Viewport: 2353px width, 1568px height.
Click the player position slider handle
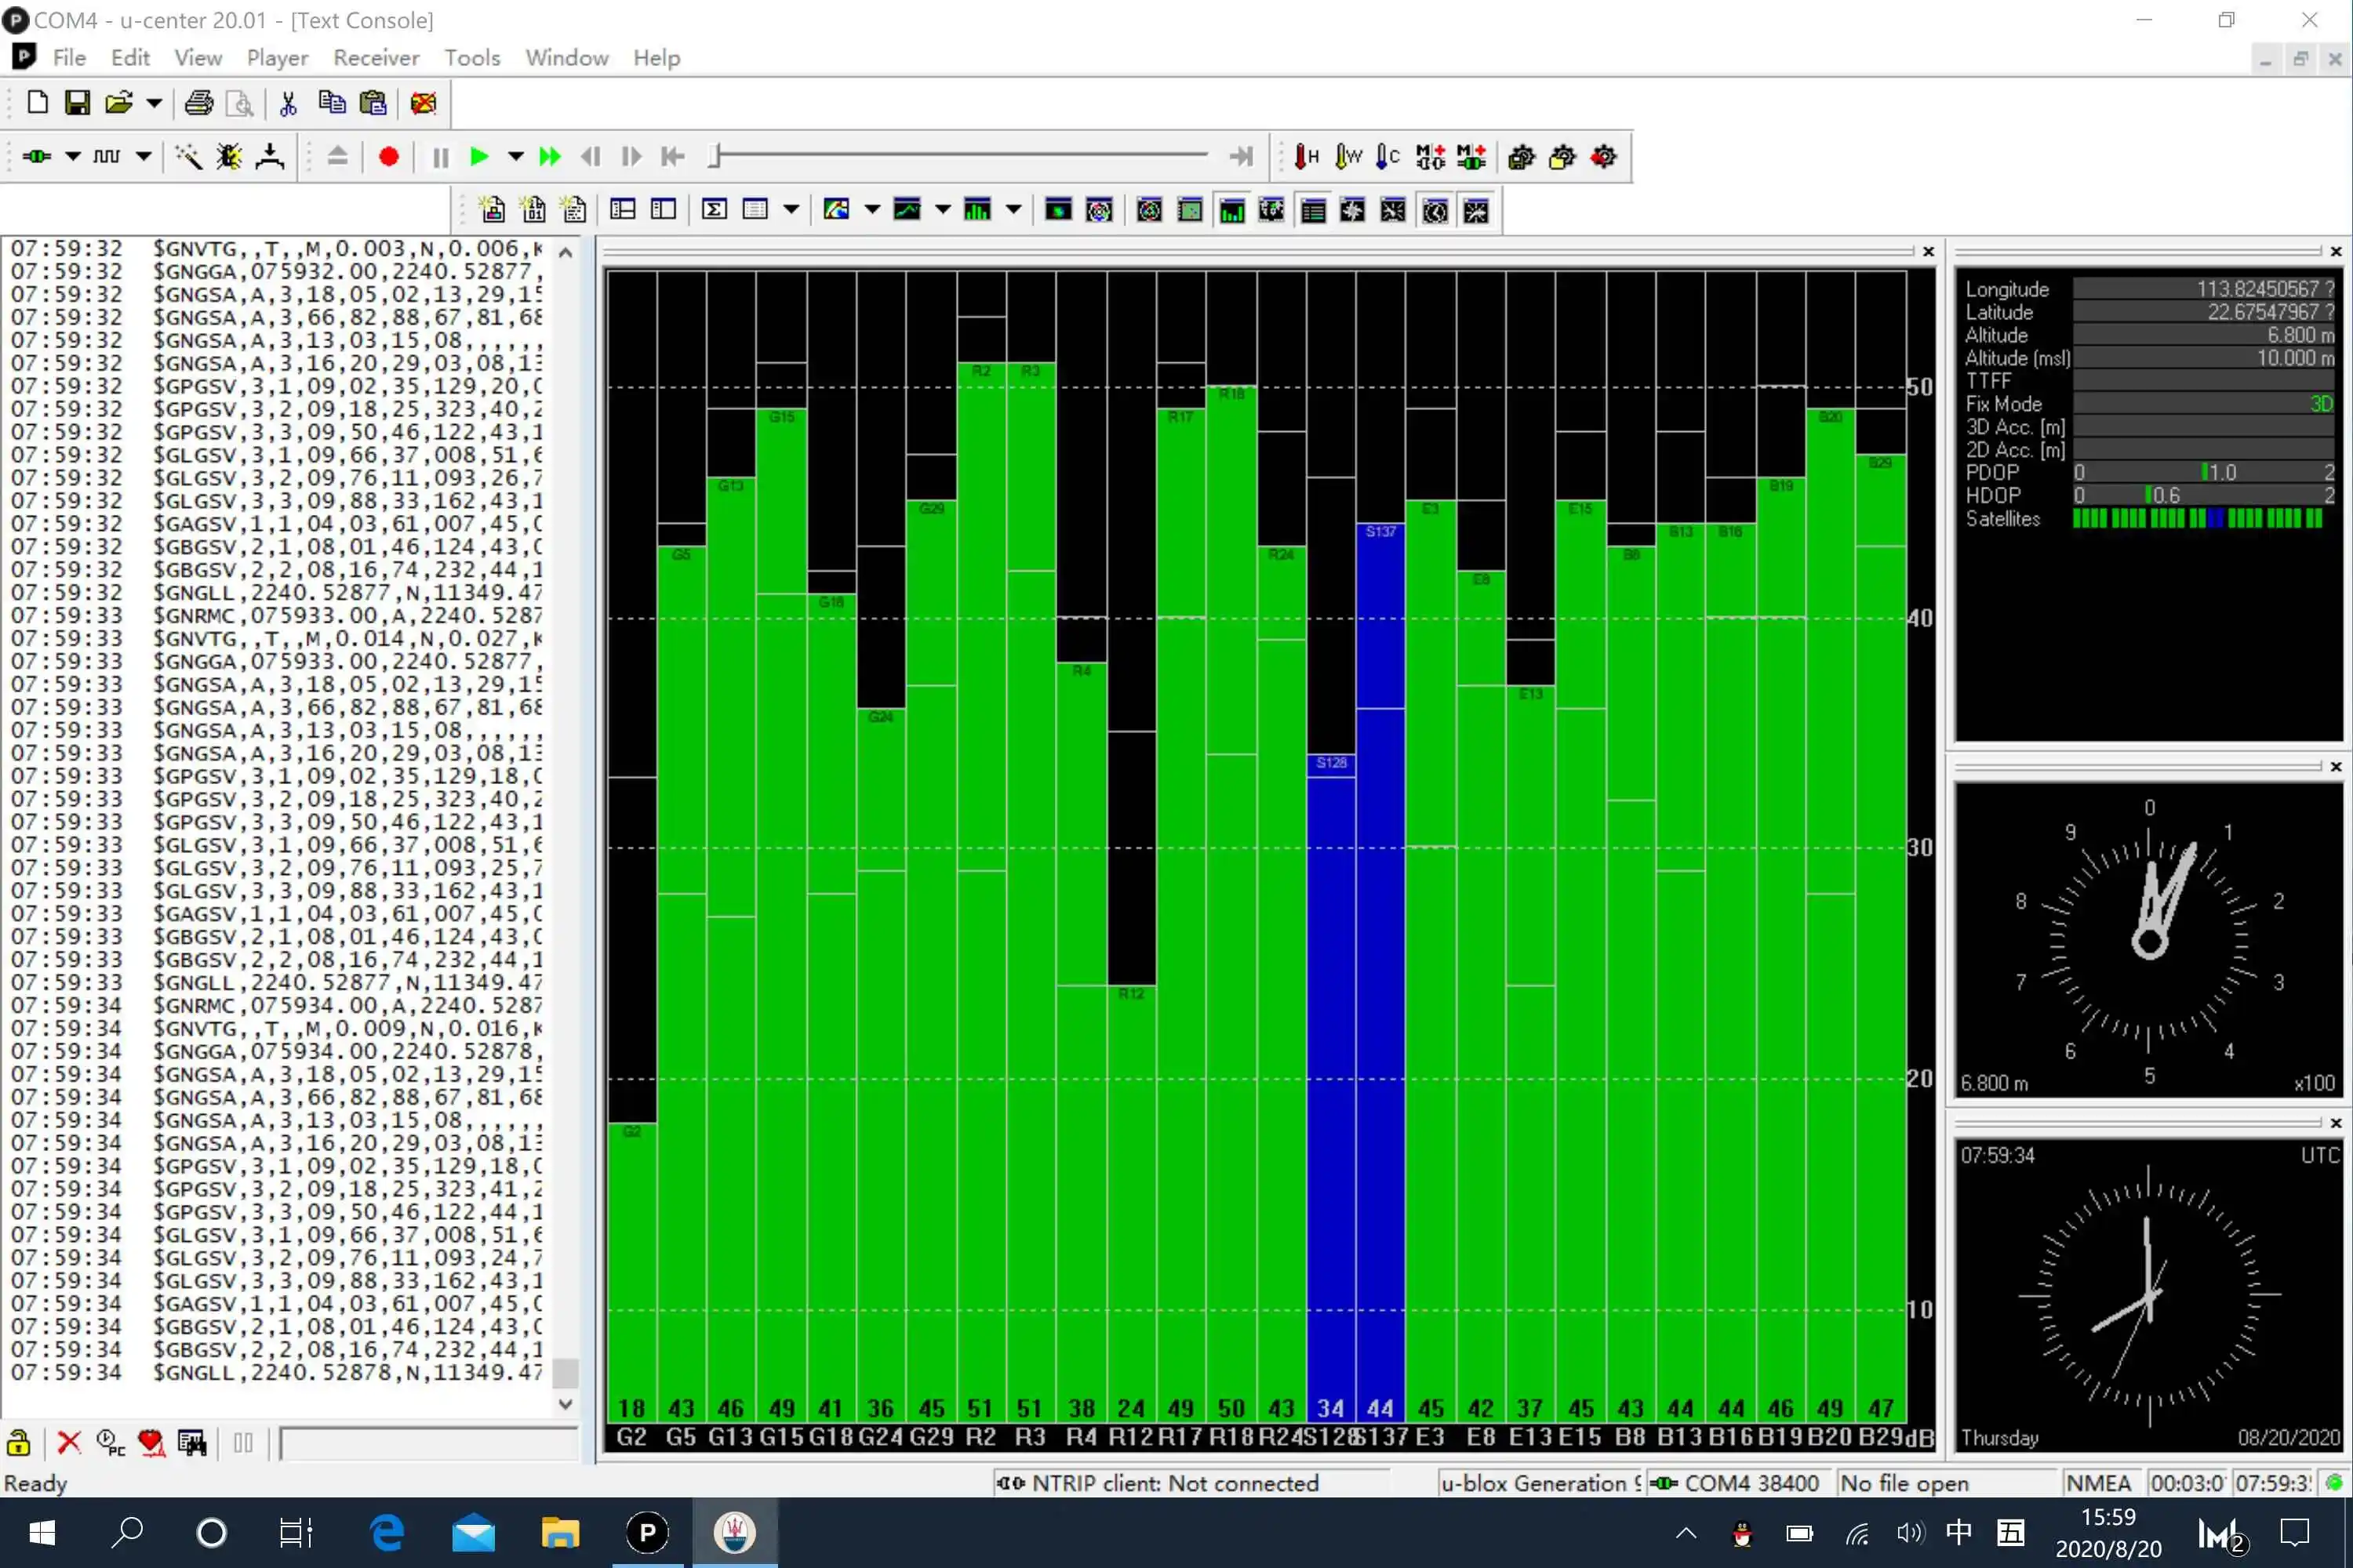(715, 156)
